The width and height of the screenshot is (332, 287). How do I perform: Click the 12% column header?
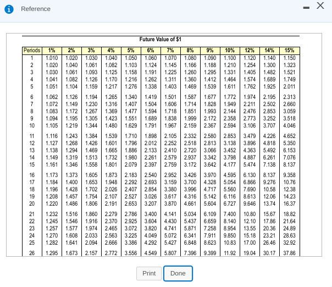click(250, 51)
